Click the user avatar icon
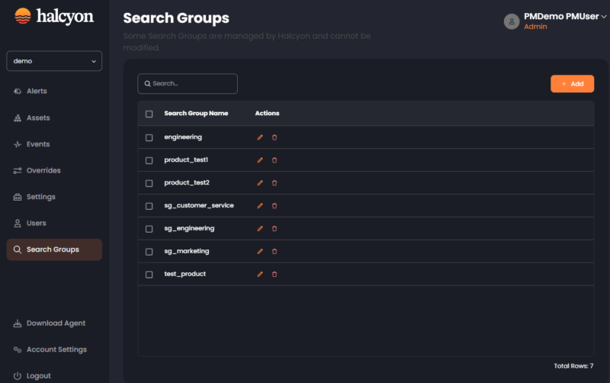The height and width of the screenshot is (383, 610). [x=512, y=21]
